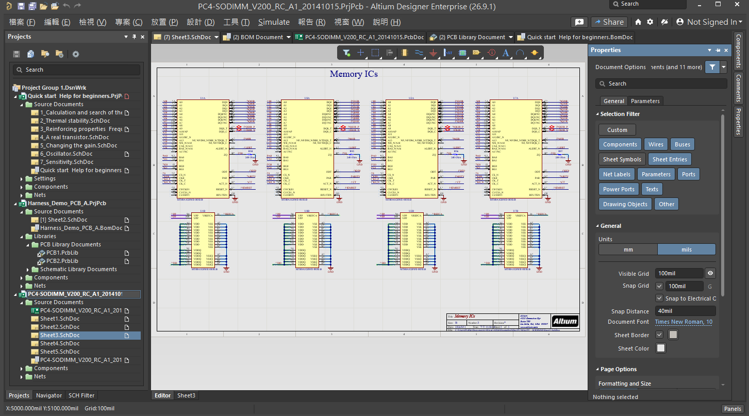Collapse the Page Options section
749x416 pixels.
pos(597,369)
